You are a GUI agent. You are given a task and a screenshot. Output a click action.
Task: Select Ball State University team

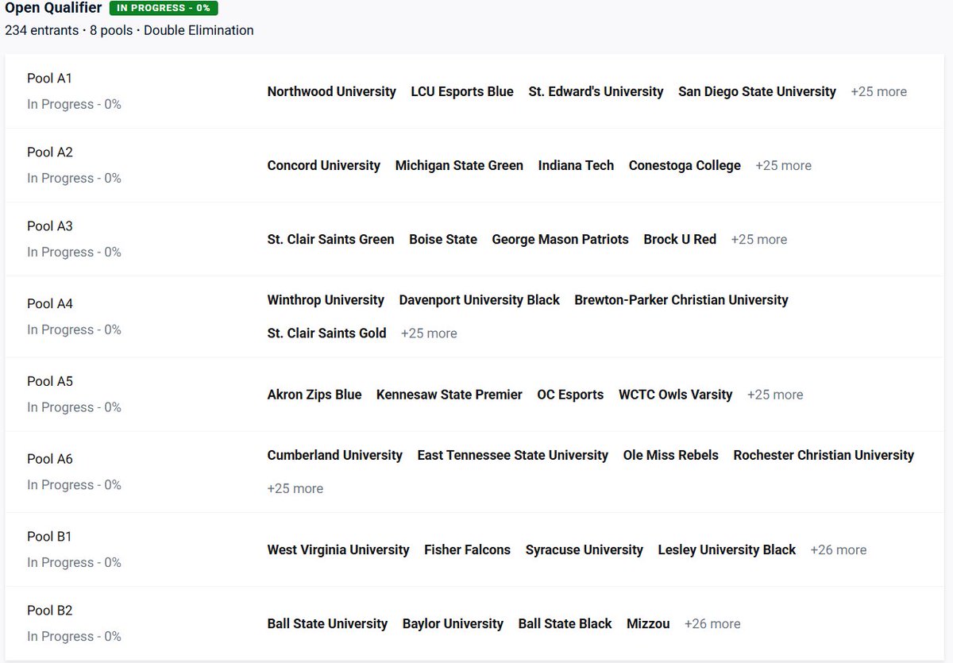(327, 623)
